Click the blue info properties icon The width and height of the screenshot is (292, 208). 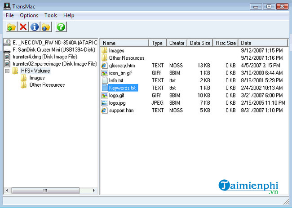pos(35,27)
